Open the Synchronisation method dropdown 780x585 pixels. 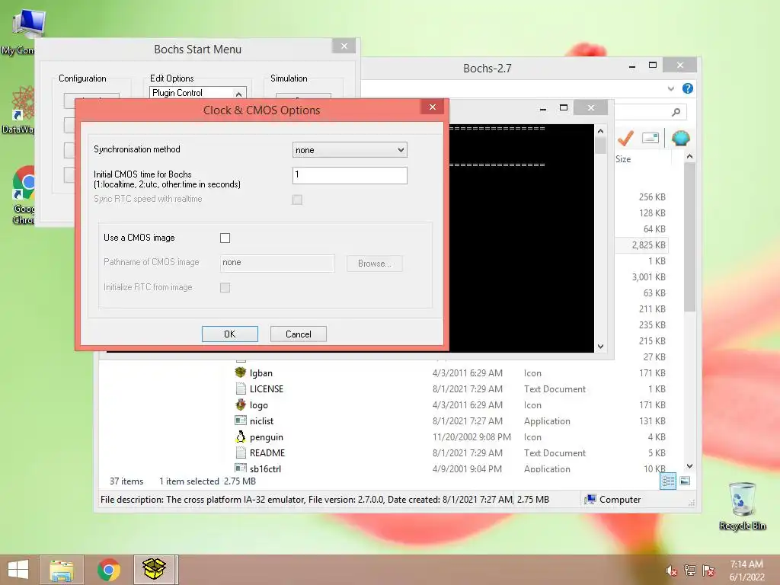pyautogui.click(x=350, y=150)
